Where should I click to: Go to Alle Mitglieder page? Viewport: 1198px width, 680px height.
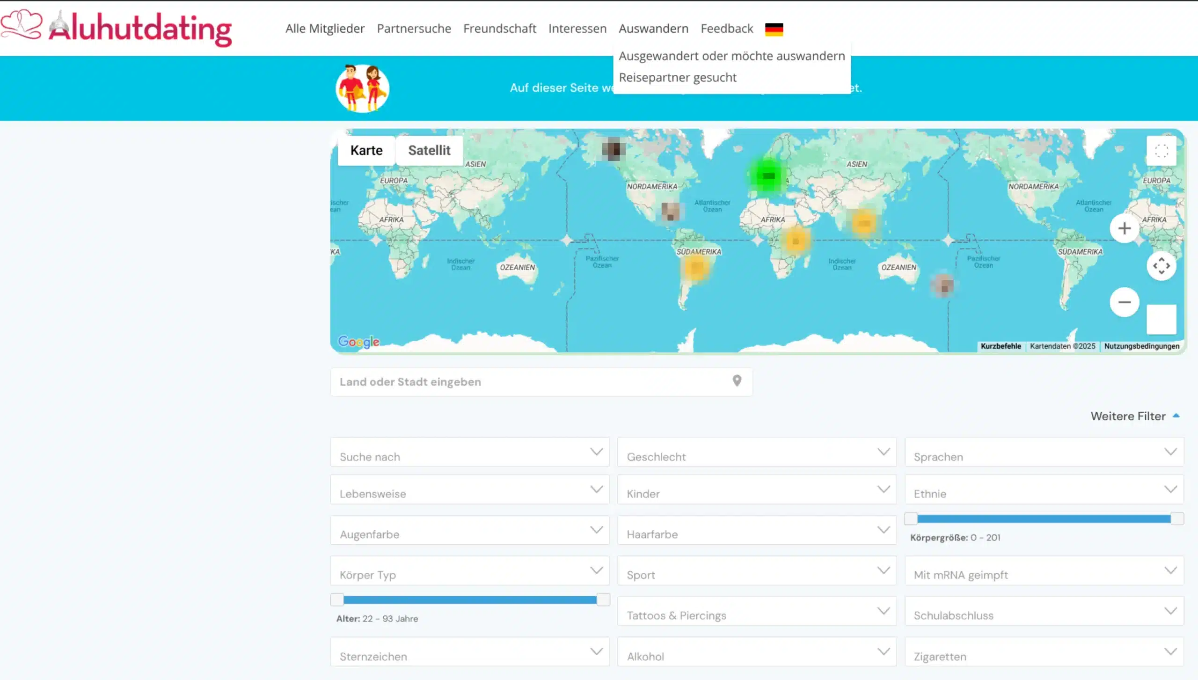(x=325, y=29)
